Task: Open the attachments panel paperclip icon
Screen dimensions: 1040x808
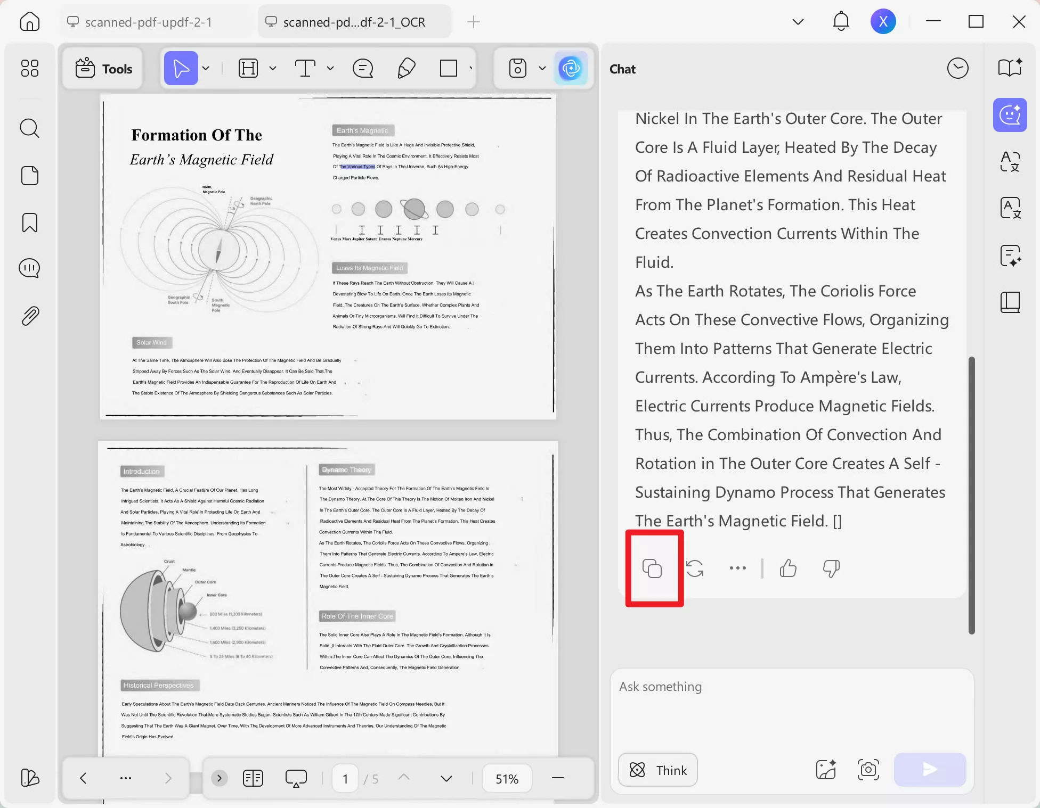Action: (x=30, y=316)
